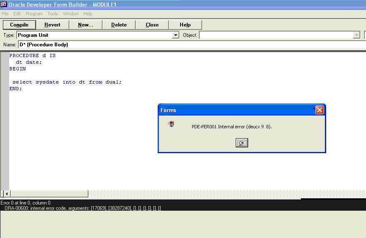366x238 pixels.
Task: Open the Object dropdown list
Action: [356, 35]
